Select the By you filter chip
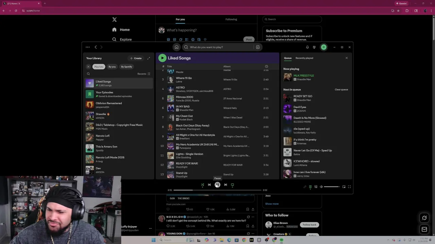 [x=112, y=67]
